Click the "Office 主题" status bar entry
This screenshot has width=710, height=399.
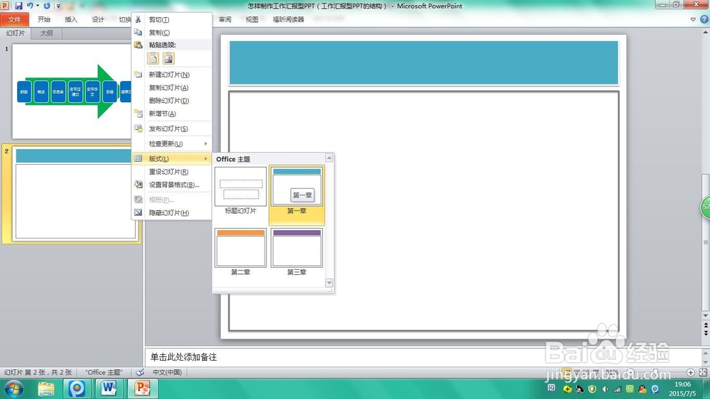[104, 372]
